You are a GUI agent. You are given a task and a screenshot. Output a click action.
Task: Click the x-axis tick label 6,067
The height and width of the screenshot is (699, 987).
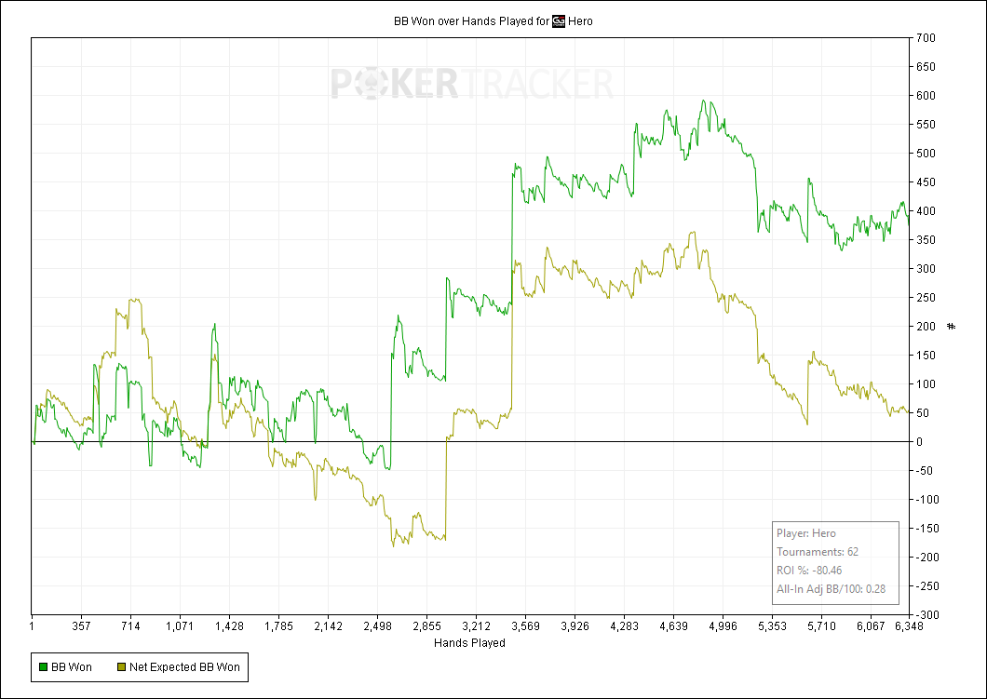click(x=871, y=626)
